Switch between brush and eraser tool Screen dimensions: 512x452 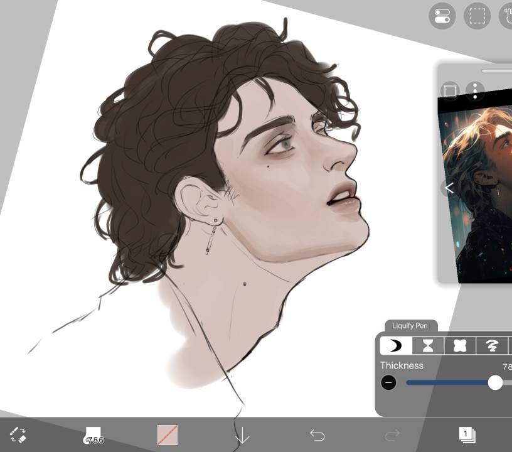[x=18, y=435]
